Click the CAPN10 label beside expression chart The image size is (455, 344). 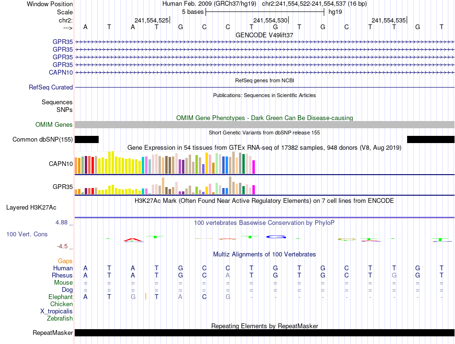tap(61, 164)
